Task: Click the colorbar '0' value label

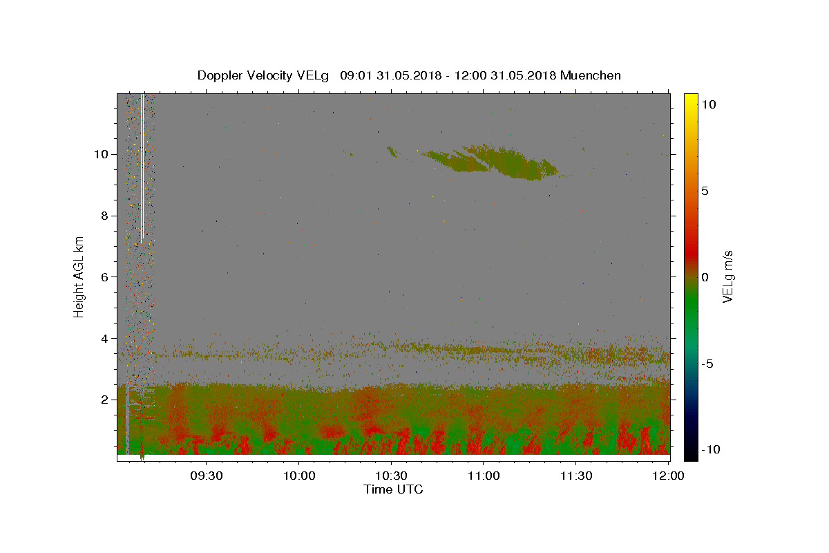Action: point(705,277)
